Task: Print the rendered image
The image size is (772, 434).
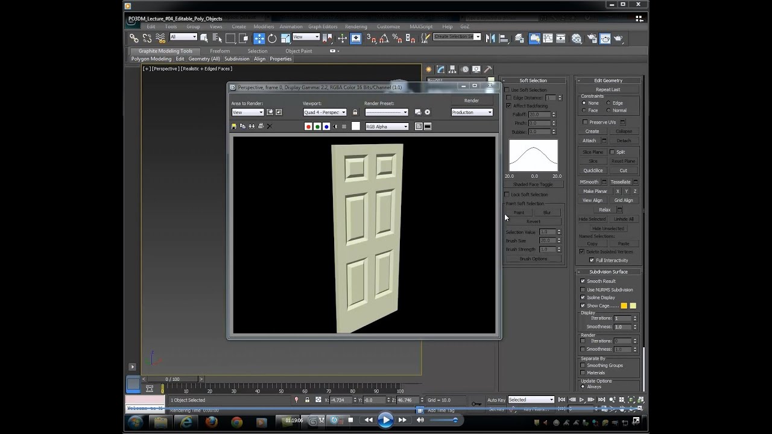Action: (261, 126)
